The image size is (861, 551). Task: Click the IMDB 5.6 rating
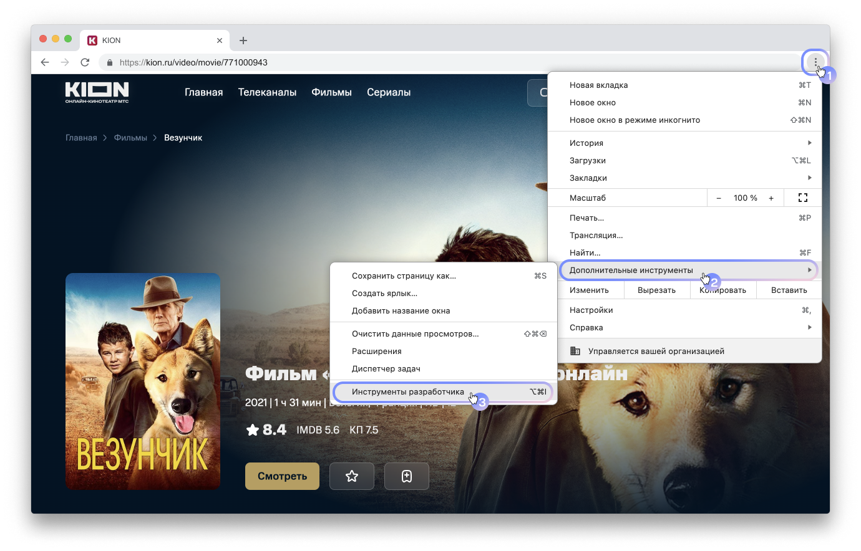(318, 430)
